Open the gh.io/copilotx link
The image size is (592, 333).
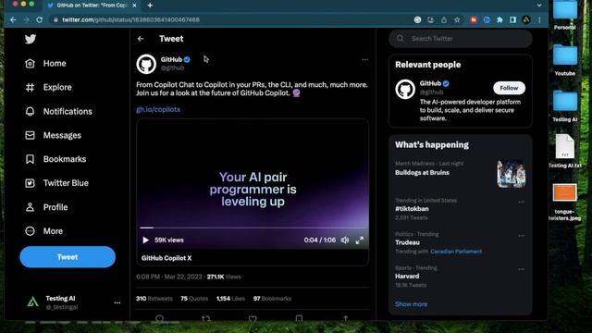click(158, 109)
